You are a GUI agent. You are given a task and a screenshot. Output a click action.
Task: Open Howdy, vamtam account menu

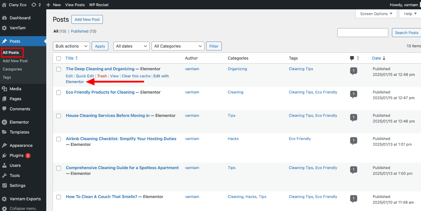click(404, 5)
